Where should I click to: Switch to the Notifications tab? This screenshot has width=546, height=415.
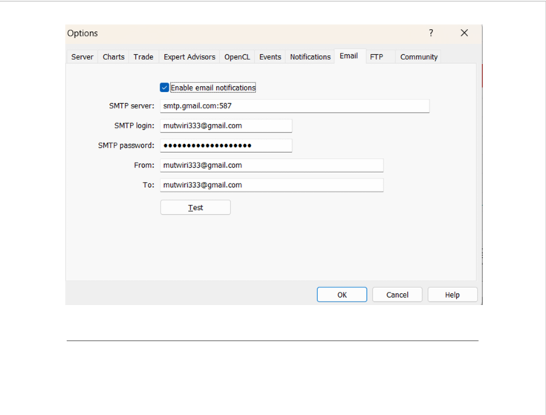click(311, 57)
